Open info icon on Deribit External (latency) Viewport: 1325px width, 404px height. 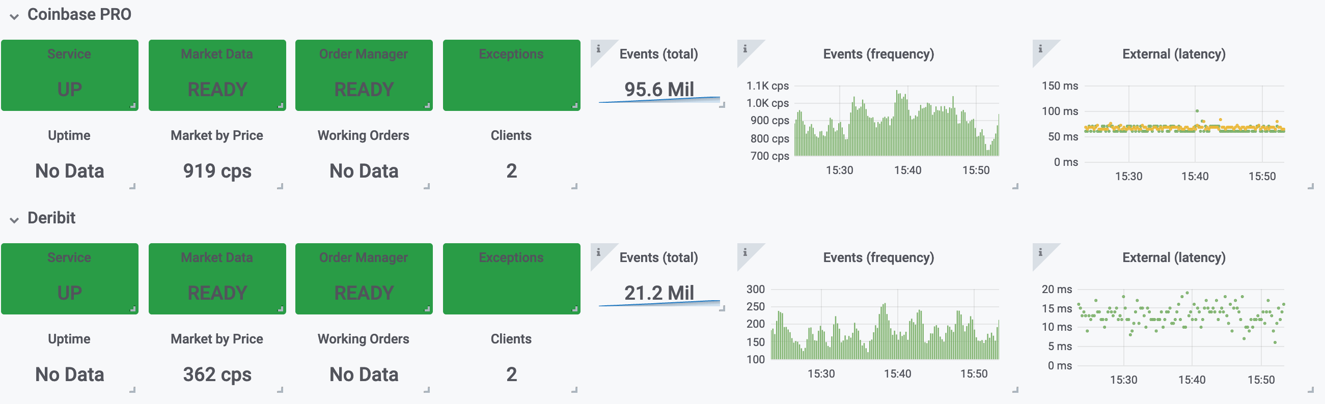(1040, 252)
